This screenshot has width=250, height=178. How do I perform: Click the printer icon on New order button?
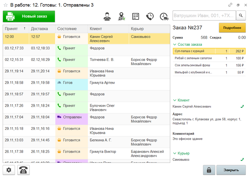11,16
